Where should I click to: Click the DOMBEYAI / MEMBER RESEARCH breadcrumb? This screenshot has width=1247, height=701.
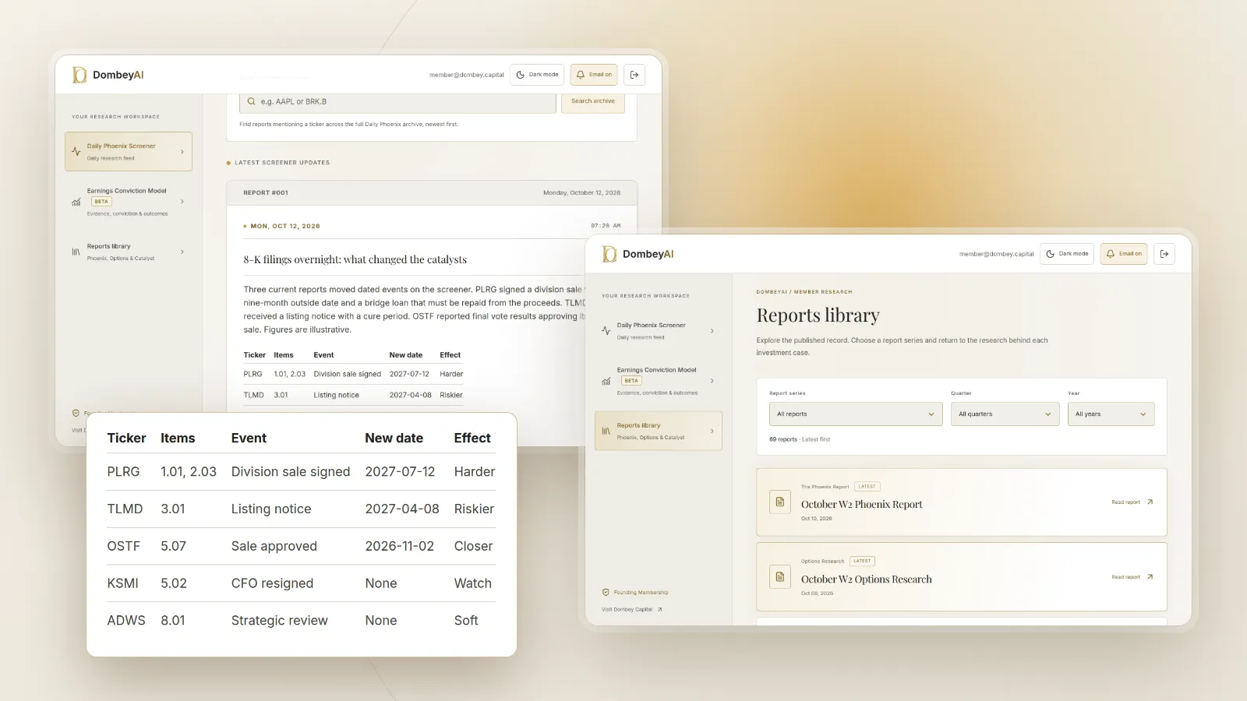[804, 292]
